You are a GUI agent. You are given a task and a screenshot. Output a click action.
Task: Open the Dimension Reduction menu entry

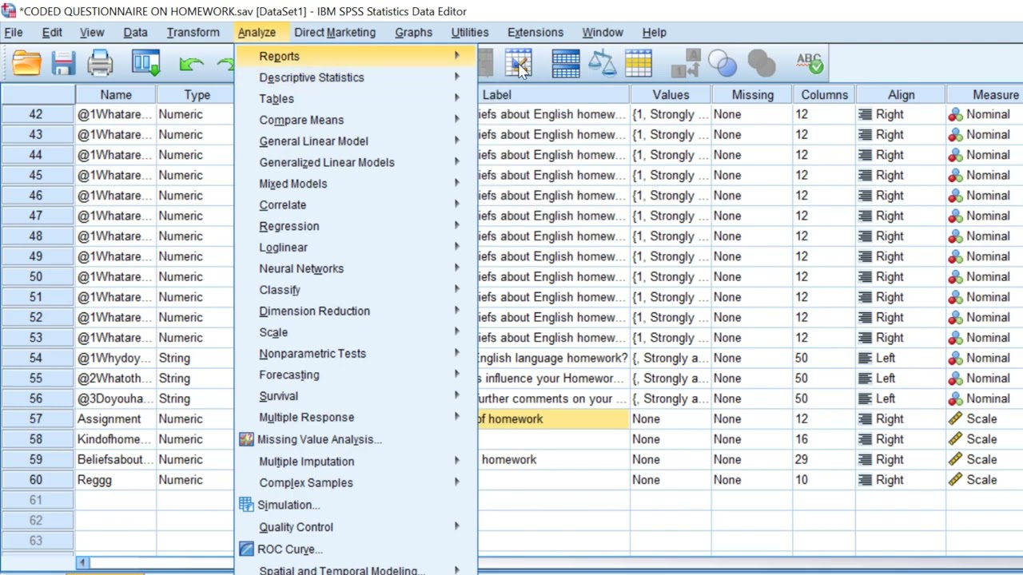click(x=356, y=311)
